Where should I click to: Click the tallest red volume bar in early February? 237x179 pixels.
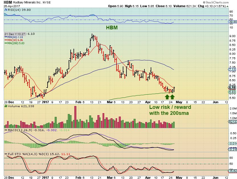coord(75,117)
